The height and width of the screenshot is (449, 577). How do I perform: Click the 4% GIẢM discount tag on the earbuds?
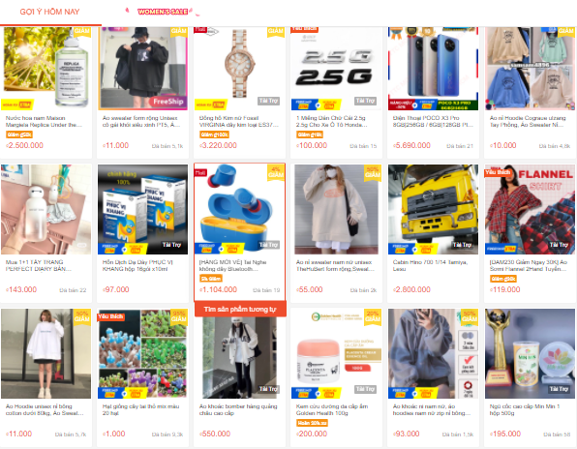click(276, 172)
